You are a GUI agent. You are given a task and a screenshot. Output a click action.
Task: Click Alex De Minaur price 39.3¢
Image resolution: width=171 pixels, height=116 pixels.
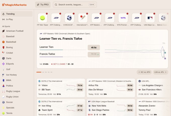pyautogui.click(x=130, y=90)
